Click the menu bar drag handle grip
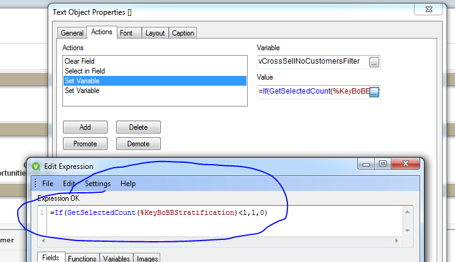 click(x=35, y=184)
